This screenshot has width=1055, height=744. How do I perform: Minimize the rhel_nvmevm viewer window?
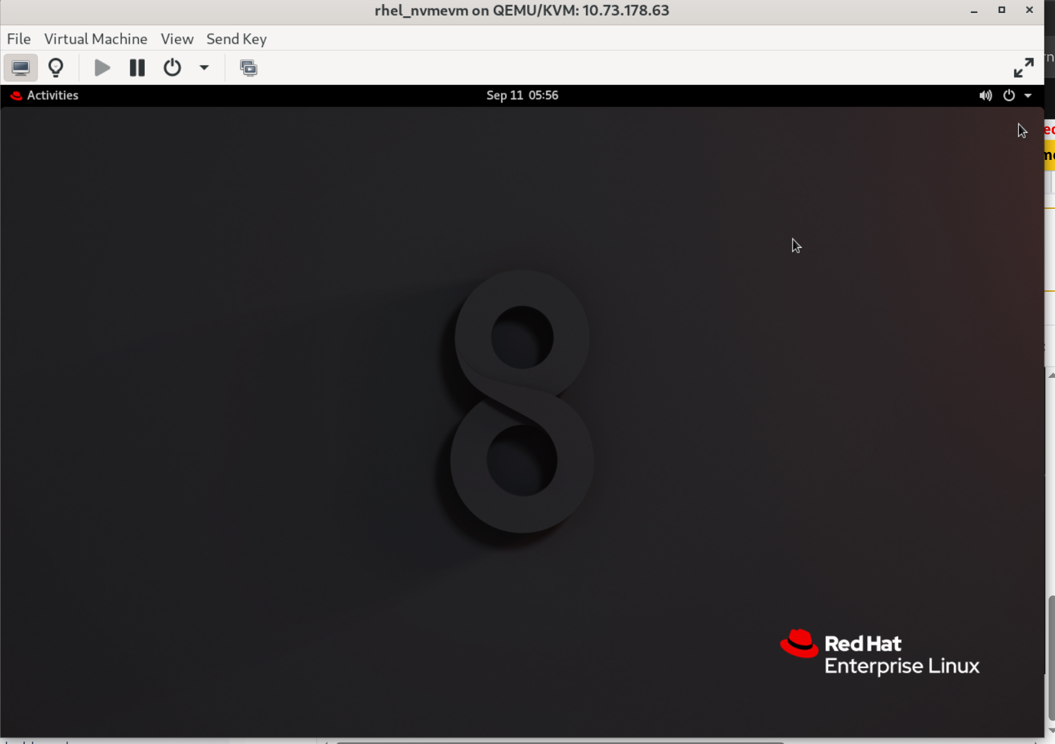coord(974,10)
